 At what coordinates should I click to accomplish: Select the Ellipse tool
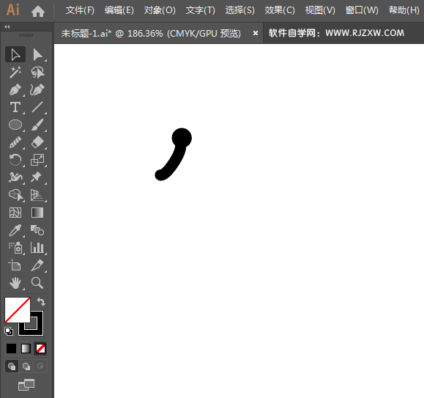click(x=15, y=125)
